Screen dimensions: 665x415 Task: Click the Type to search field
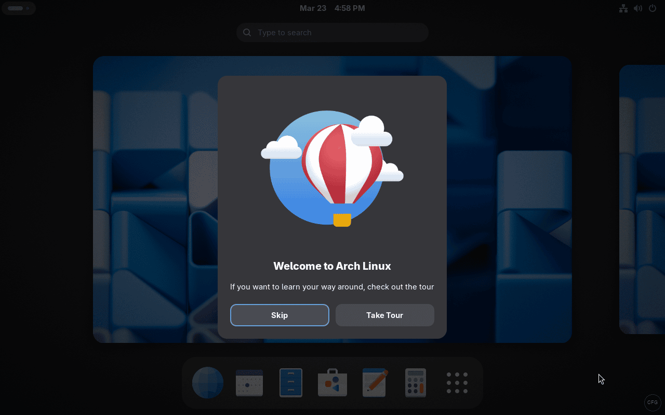coord(332,32)
